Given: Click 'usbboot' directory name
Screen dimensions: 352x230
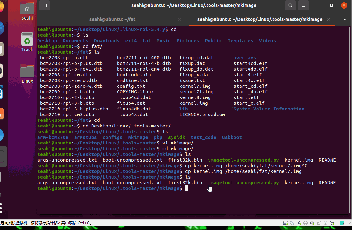Looking at the screenshot, I should pos(232,137).
